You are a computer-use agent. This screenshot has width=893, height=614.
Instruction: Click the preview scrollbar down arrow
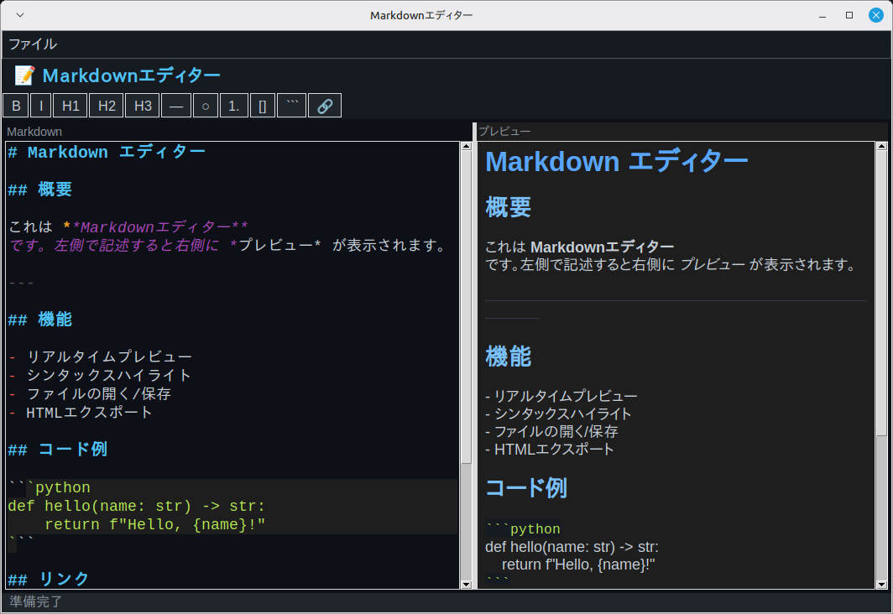coord(881,585)
